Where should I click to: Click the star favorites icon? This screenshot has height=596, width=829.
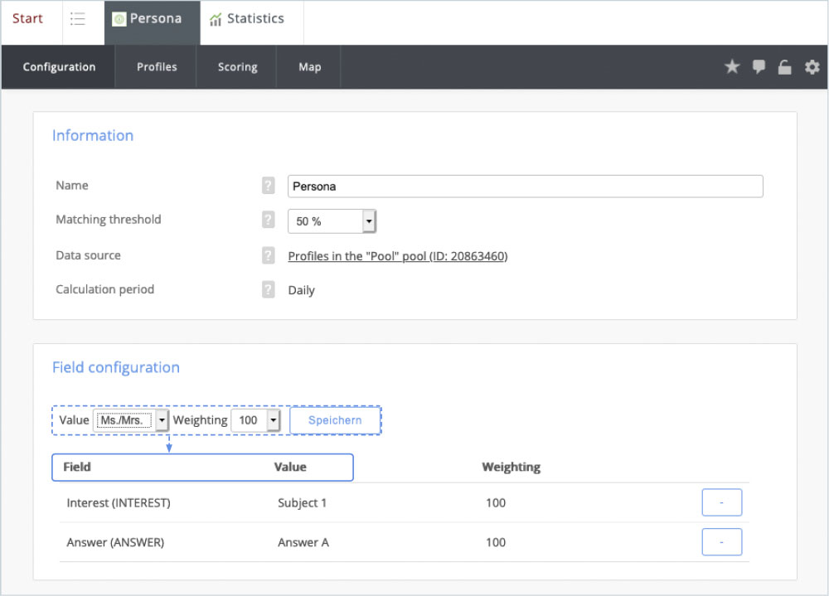click(x=732, y=67)
